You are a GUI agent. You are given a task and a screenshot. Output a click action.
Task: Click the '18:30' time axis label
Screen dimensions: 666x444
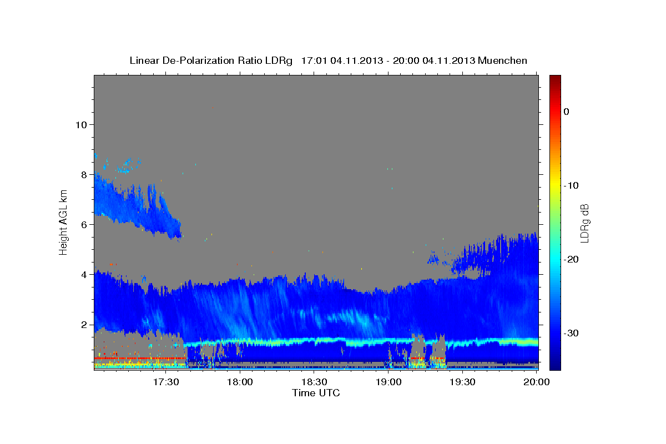(314, 382)
